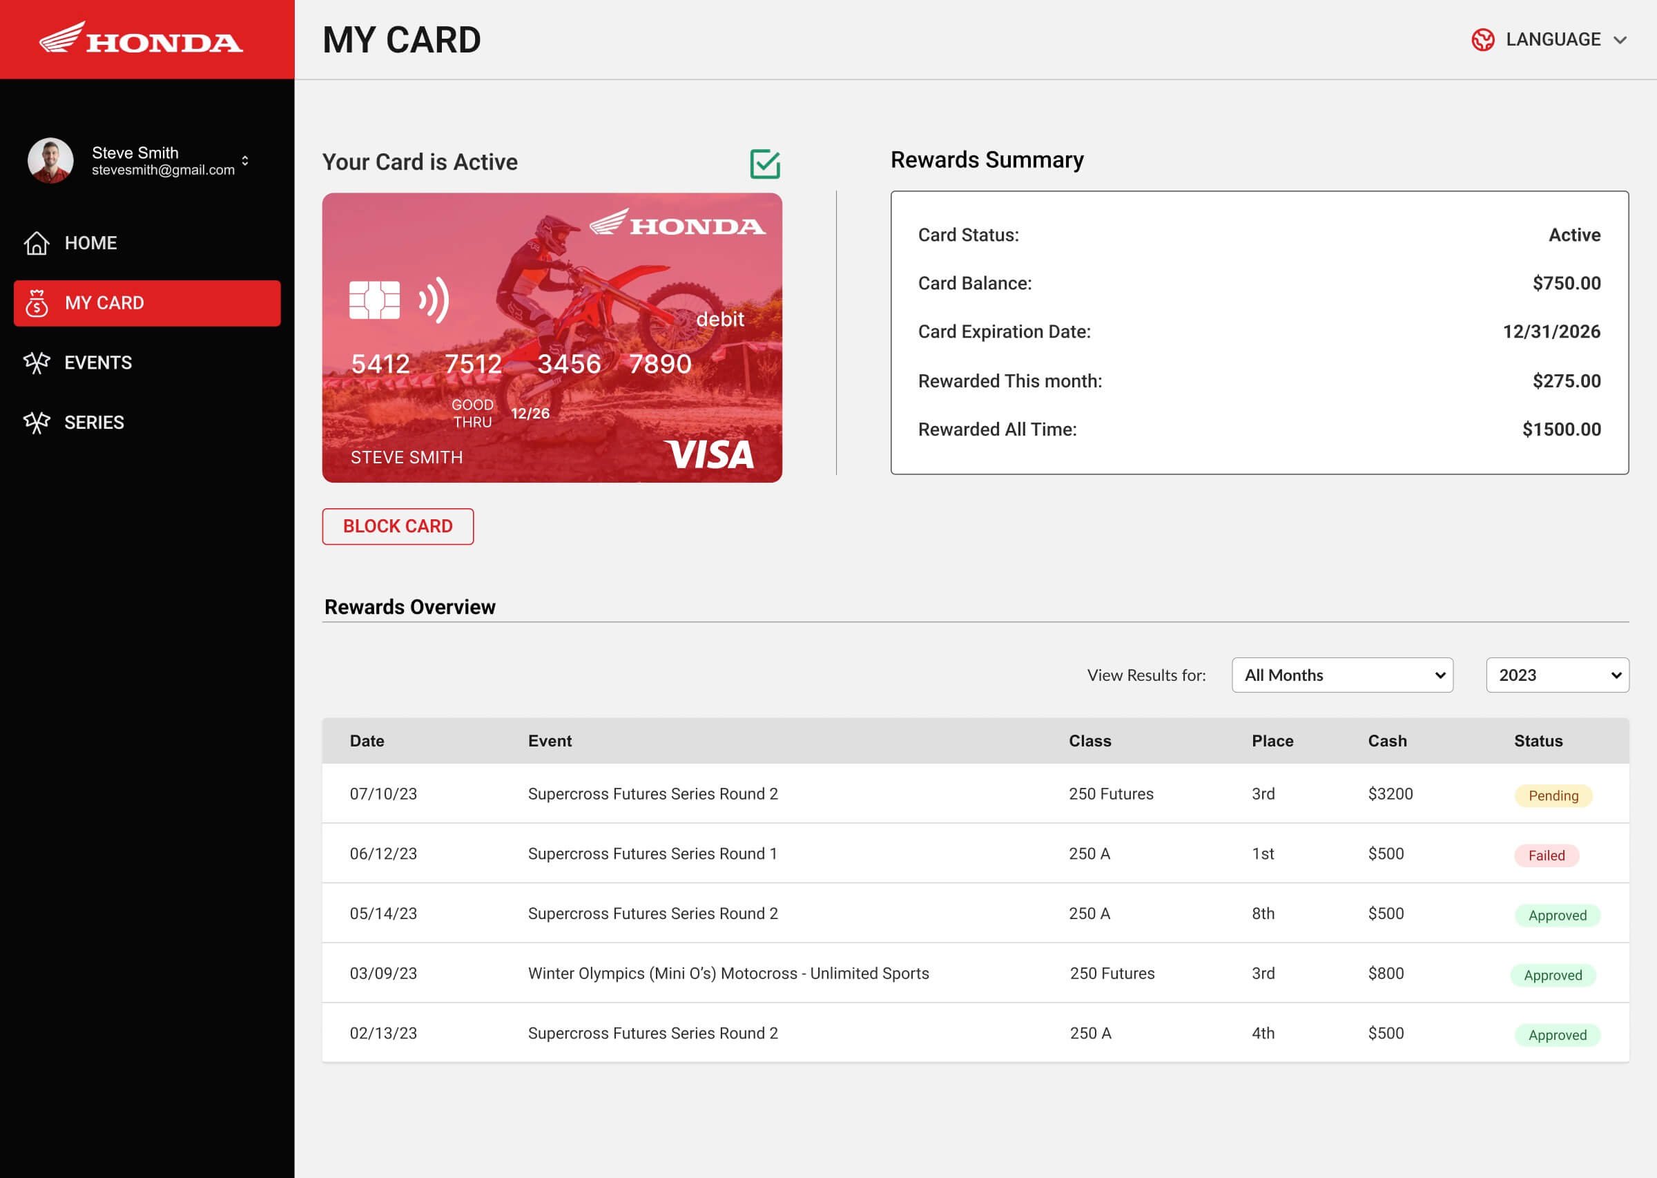Viewport: 1657px width, 1178px height.
Task: Click the VISA logo on the card
Action: (709, 454)
